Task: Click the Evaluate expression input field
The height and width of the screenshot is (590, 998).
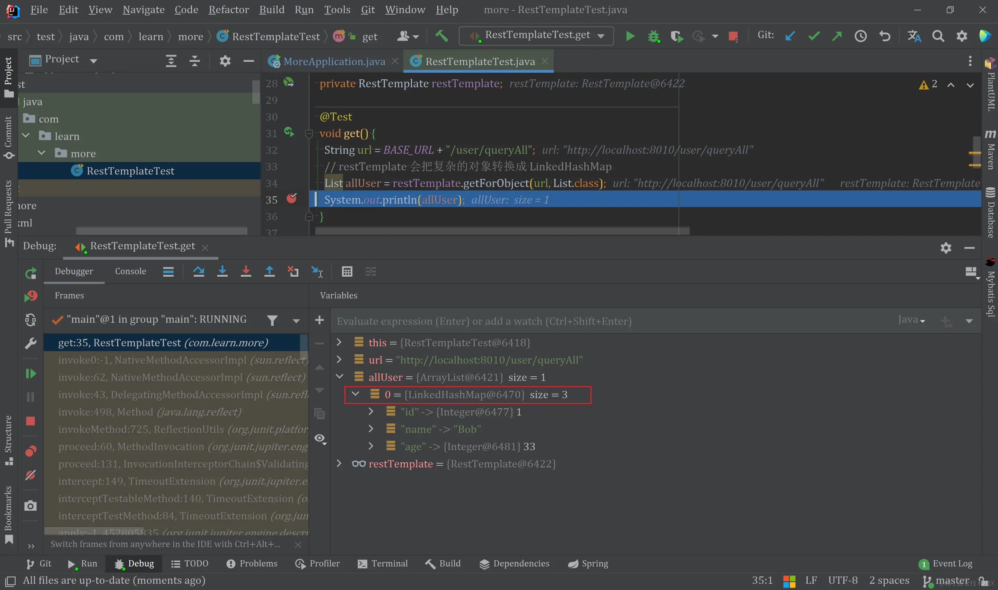Action: click(613, 321)
